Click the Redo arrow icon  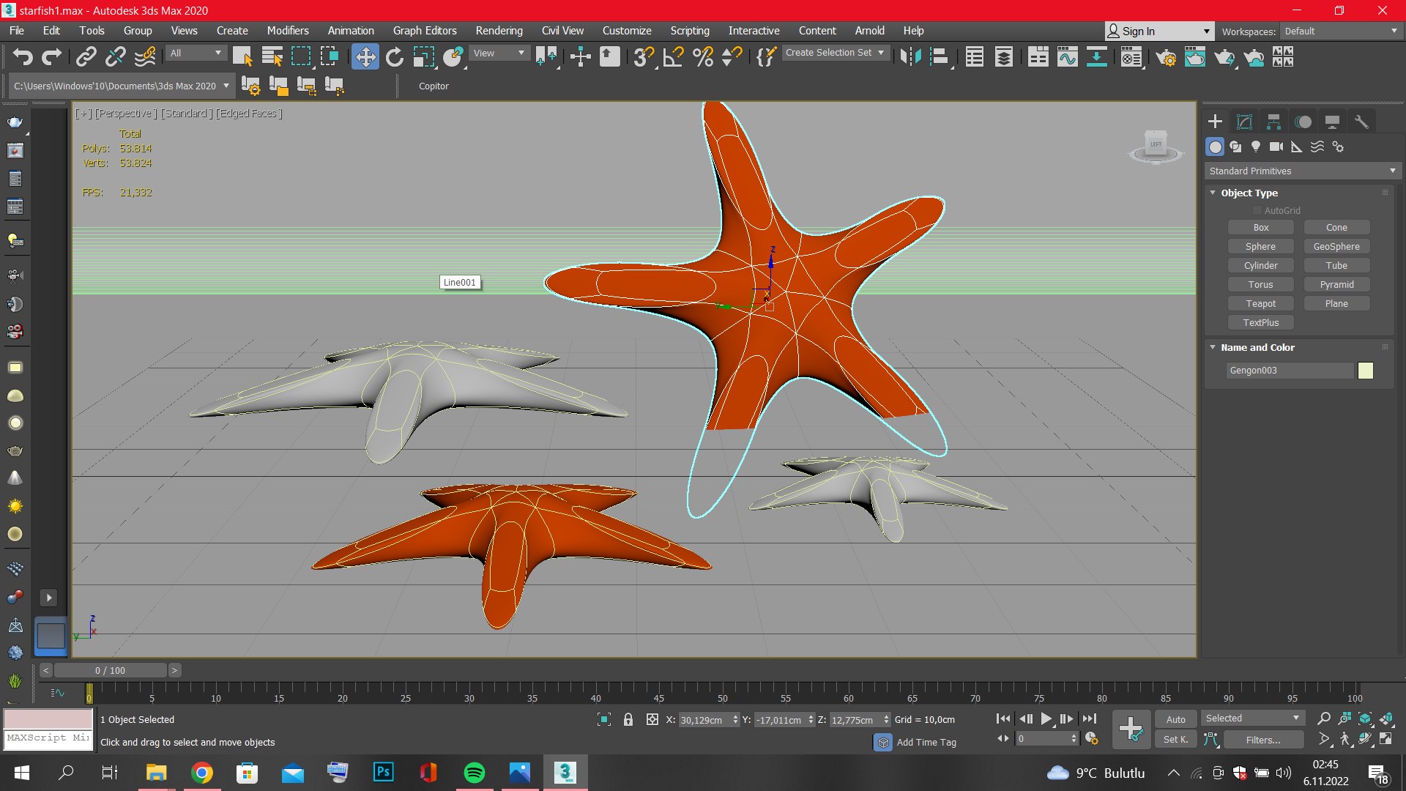51,56
